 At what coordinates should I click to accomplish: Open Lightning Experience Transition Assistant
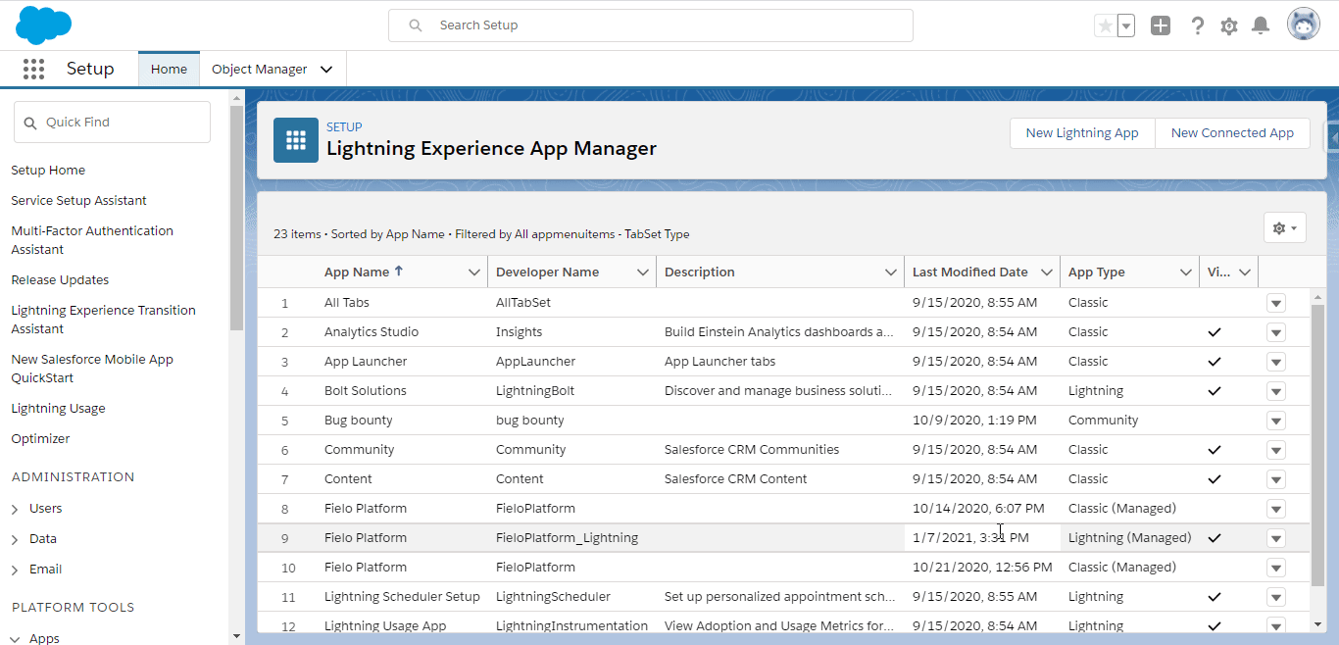pyautogui.click(x=103, y=320)
